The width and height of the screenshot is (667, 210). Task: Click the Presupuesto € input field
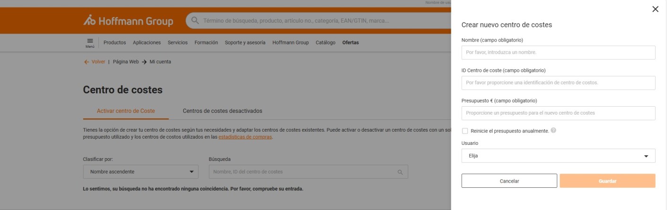point(558,113)
